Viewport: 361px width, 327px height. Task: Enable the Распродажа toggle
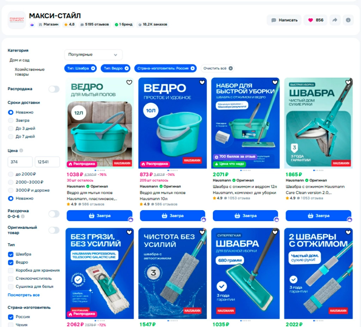click(54, 89)
